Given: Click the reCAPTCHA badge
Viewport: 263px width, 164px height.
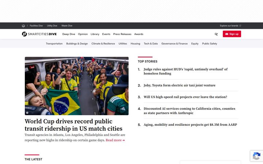Looking at the screenshot, I should [x=256, y=156].
